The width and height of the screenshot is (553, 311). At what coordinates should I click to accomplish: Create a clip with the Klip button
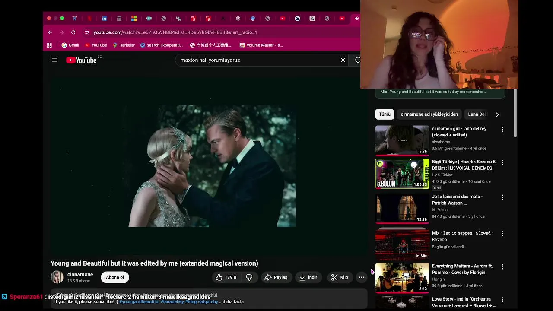[340, 277]
